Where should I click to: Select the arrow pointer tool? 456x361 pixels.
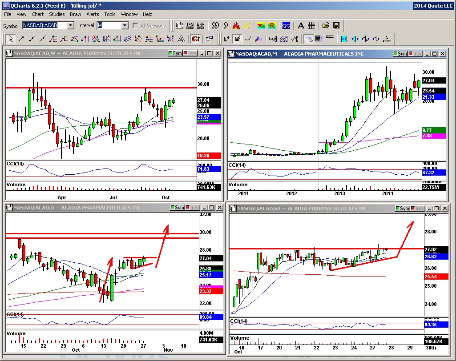[11, 39]
